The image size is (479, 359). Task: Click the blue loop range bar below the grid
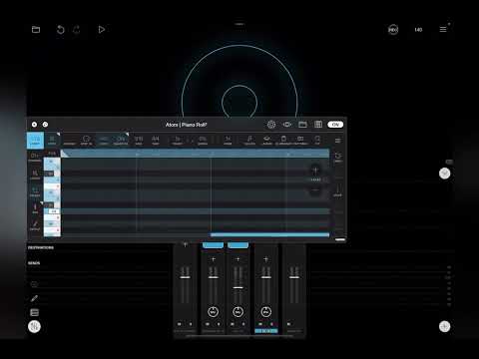click(269, 235)
